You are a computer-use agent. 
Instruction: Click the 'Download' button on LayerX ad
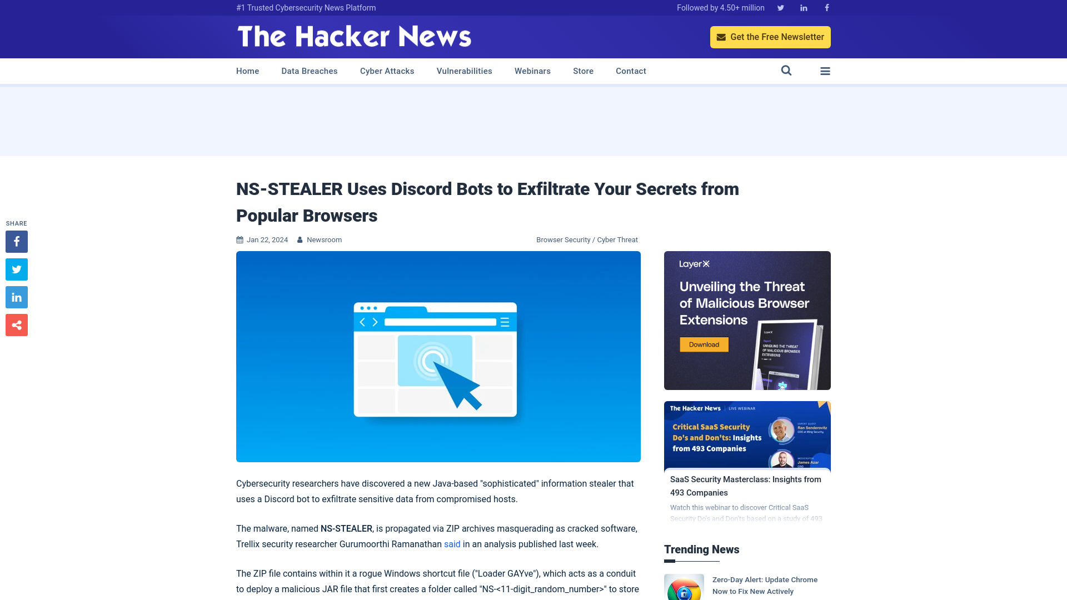click(704, 344)
